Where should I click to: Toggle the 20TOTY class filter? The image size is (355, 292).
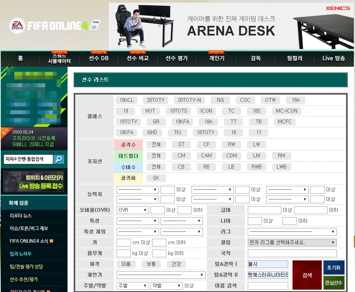pyautogui.click(x=156, y=100)
